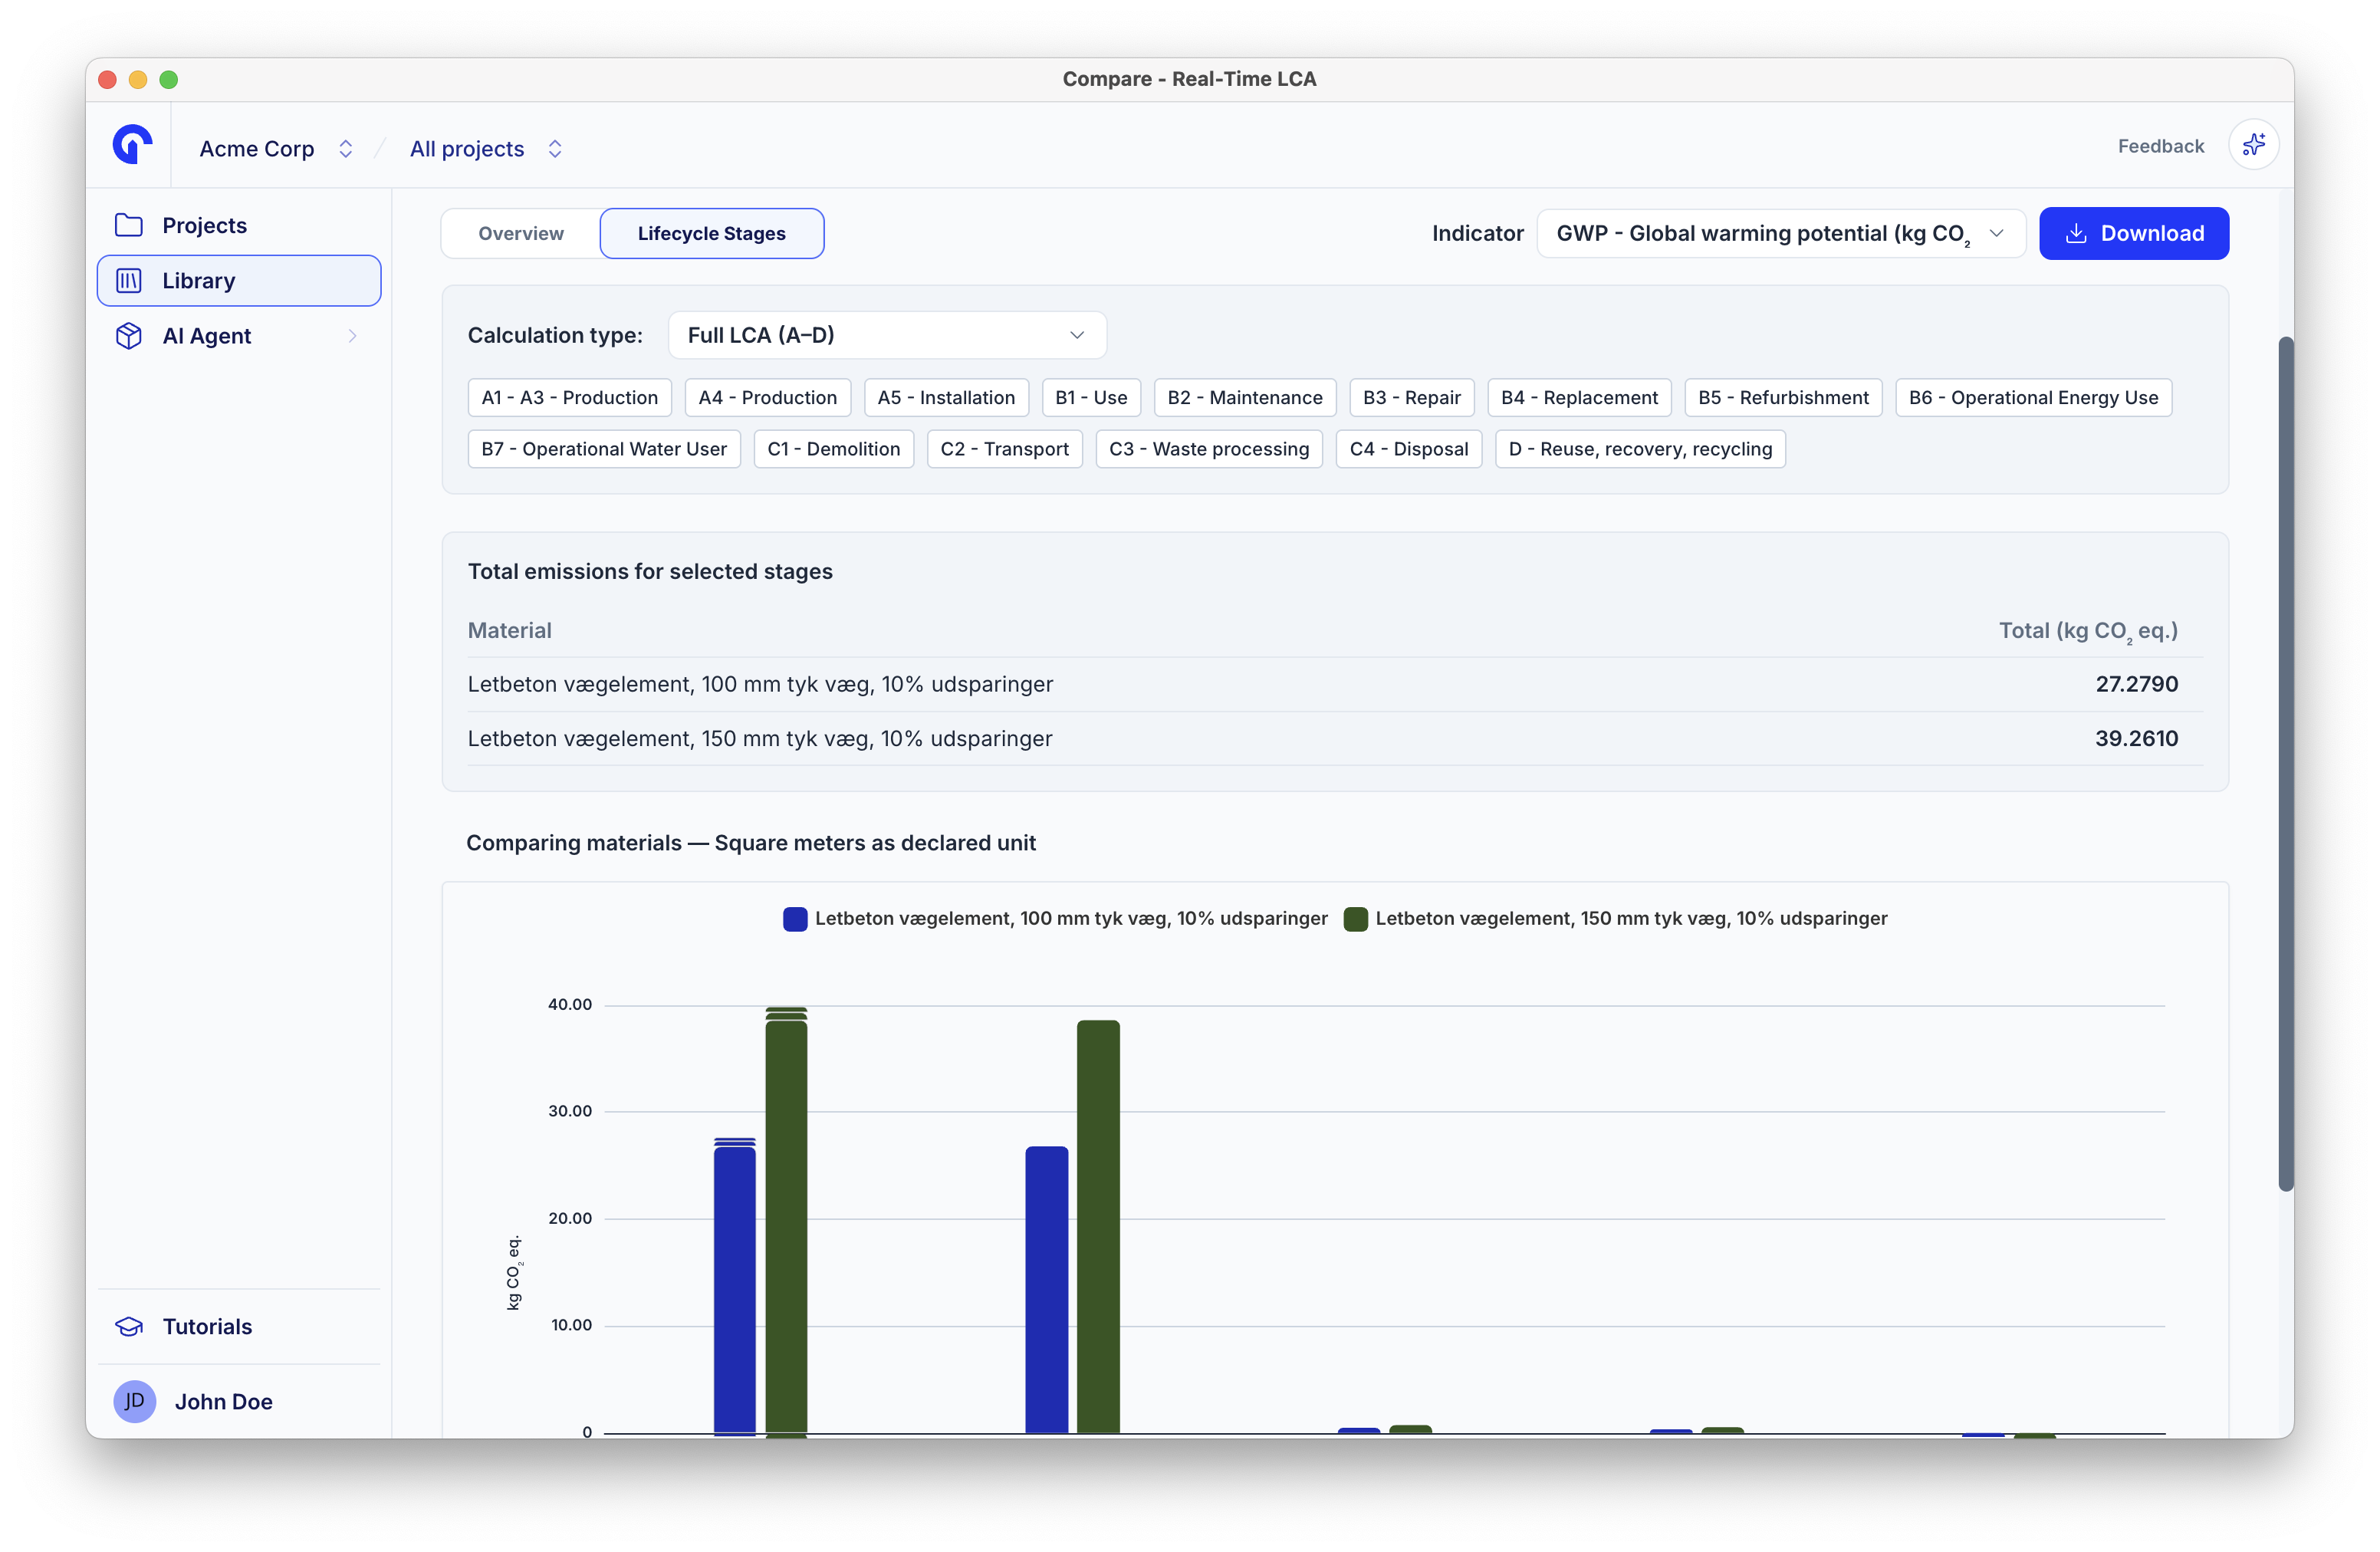Toggle the A1 - A3 Production stage
Image resolution: width=2380 pixels, height=1552 pixels.
569,397
